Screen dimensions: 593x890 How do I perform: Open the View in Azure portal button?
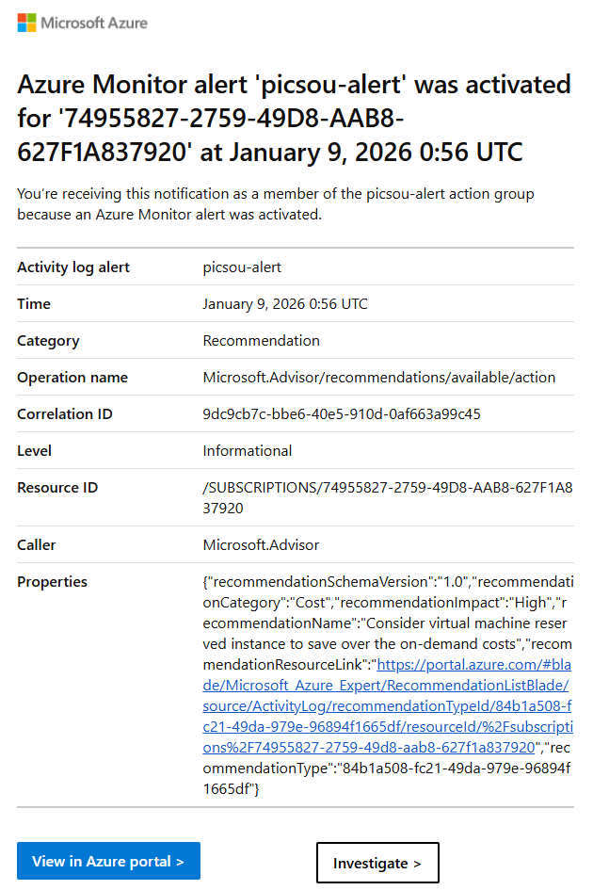pos(108,861)
